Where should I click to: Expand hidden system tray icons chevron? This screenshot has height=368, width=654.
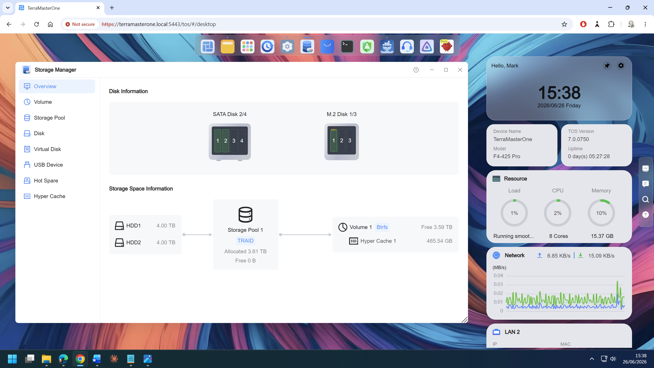tap(592, 359)
